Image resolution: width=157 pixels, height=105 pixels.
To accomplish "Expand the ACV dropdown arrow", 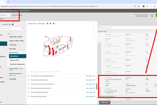I will pos(152,17).
